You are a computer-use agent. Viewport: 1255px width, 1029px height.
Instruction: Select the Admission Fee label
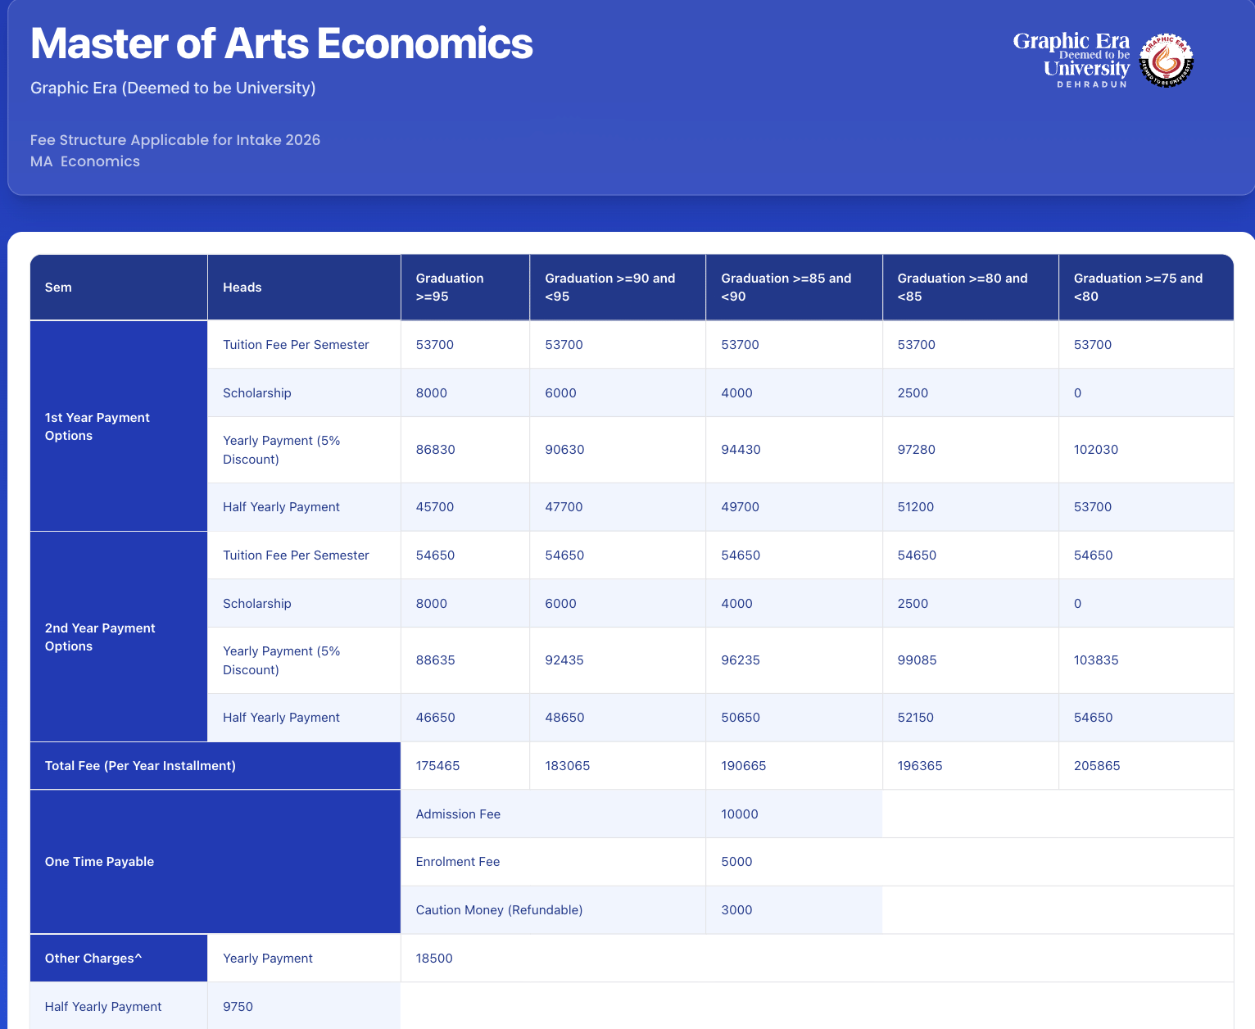click(x=458, y=814)
